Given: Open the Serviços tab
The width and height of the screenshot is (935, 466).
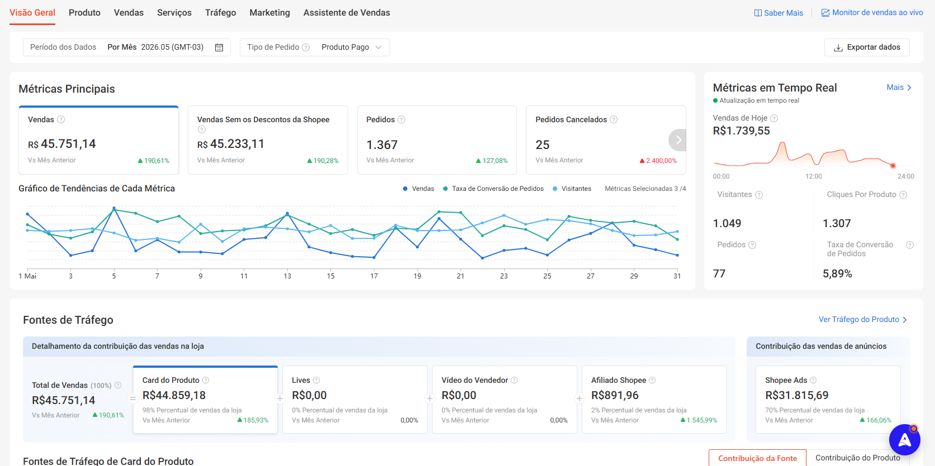Looking at the screenshot, I should click(x=174, y=12).
